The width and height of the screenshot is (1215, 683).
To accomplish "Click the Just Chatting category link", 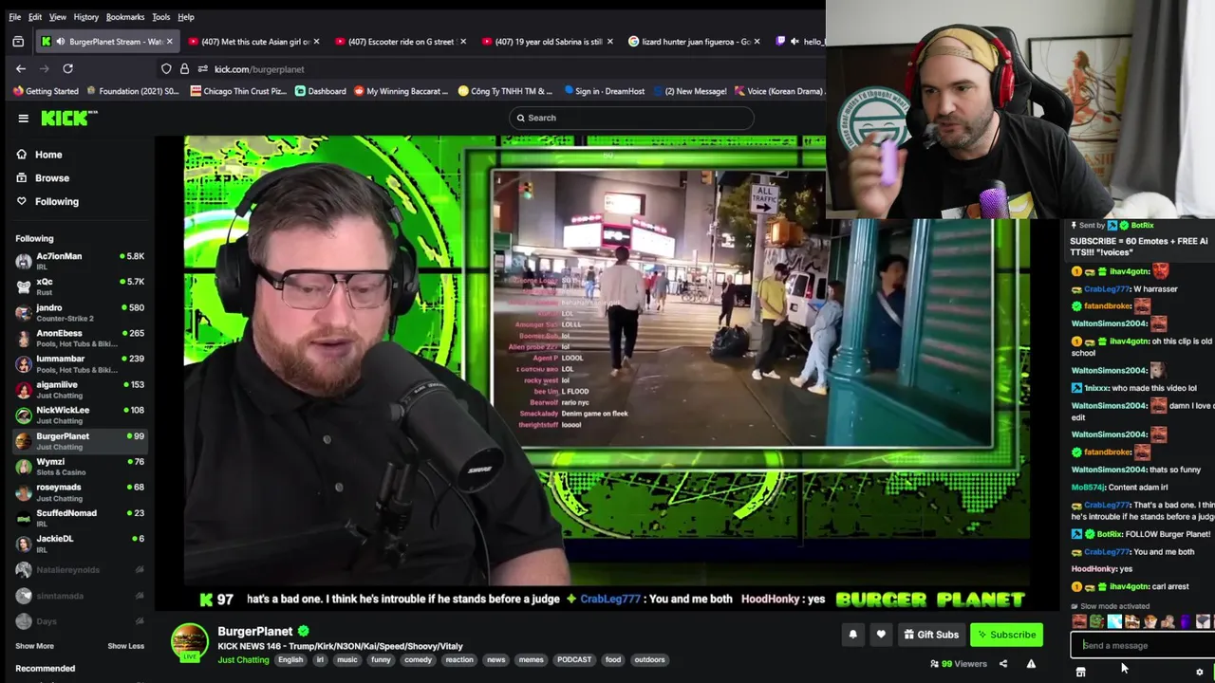I will coord(243,660).
